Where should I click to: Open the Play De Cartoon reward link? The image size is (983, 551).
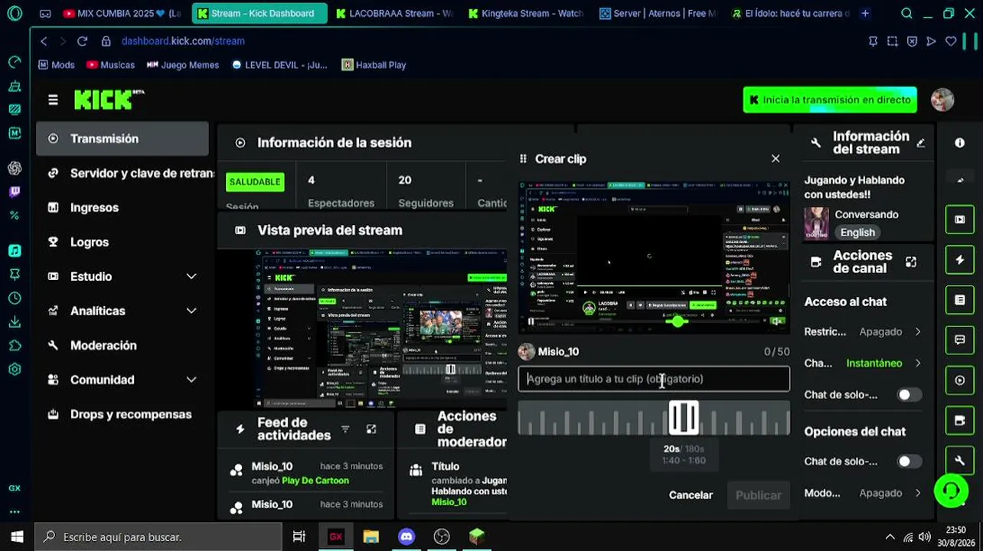(x=315, y=481)
